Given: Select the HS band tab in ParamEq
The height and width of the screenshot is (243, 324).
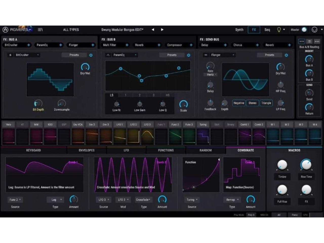Looking at the screenshot, I should [x=168, y=95].
